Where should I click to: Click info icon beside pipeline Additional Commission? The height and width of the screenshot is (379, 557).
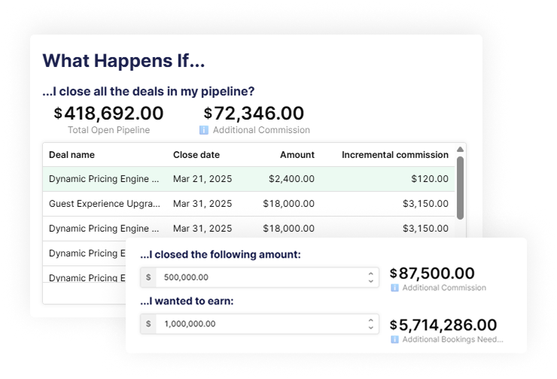(x=204, y=130)
